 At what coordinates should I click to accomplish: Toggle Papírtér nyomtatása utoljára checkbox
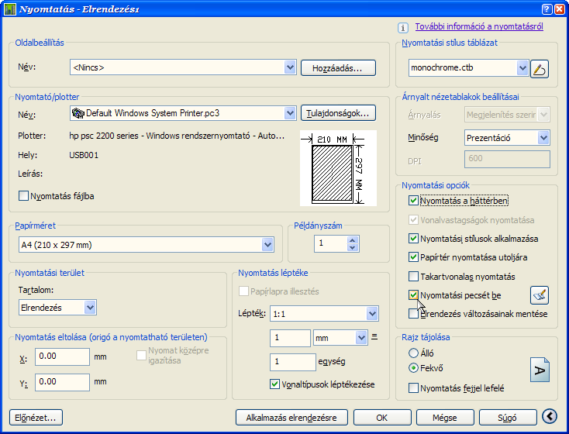point(413,257)
